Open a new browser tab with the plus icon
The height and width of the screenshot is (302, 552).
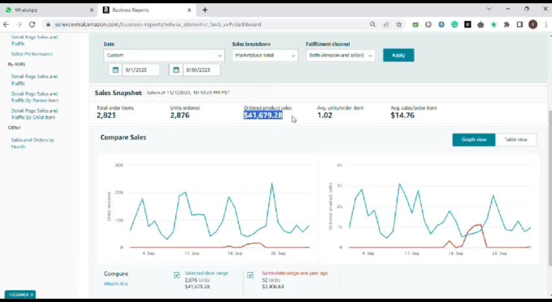pos(205,10)
